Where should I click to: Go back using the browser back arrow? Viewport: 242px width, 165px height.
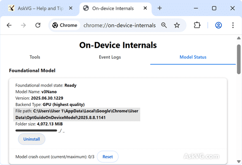[x=9, y=25]
